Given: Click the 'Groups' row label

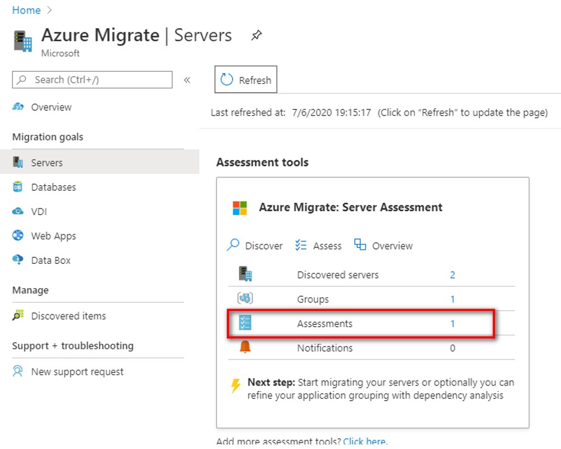Looking at the screenshot, I should point(313,300).
